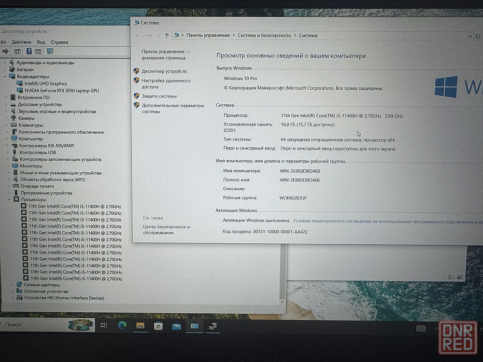Select the NVIDIA GeForce RTX 3050 adapter icon
This screenshot has width=483, height=362.
point(20,90)
